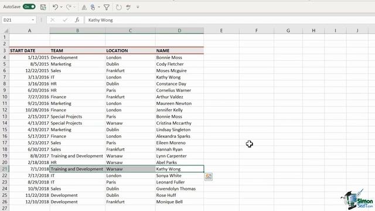Select cell with Lindsay Singleton
The width and height of the screenshot is (375, 211).
(x=180, y=130)
